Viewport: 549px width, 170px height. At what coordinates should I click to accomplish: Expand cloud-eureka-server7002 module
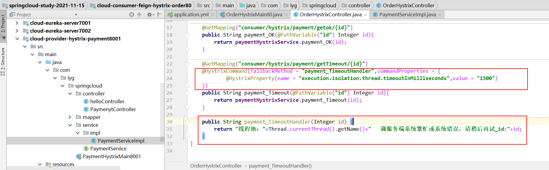[17, 31]
